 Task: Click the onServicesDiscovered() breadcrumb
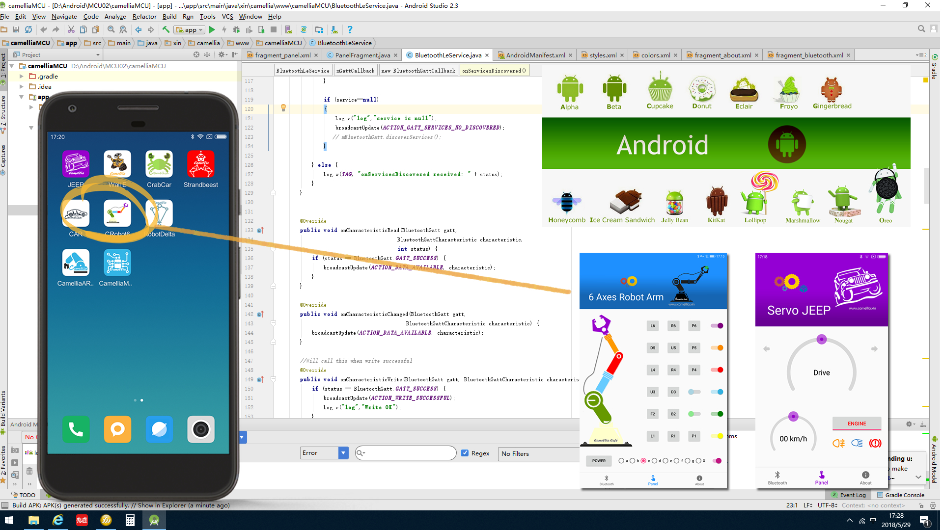pos(494,71)
